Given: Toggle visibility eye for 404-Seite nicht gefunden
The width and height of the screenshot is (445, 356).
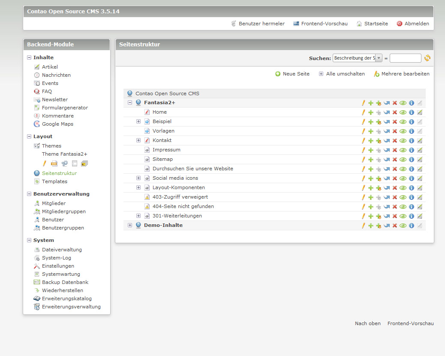Looking at the screenshot, I should point(403,207).
